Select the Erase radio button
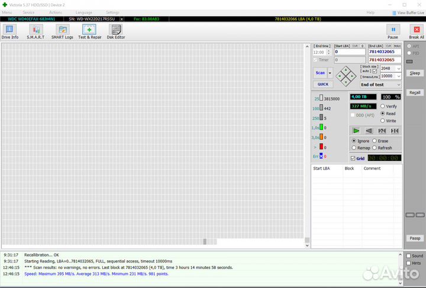Screen dimensions: 426x288 pyautogui.click(x=375, y=141)
